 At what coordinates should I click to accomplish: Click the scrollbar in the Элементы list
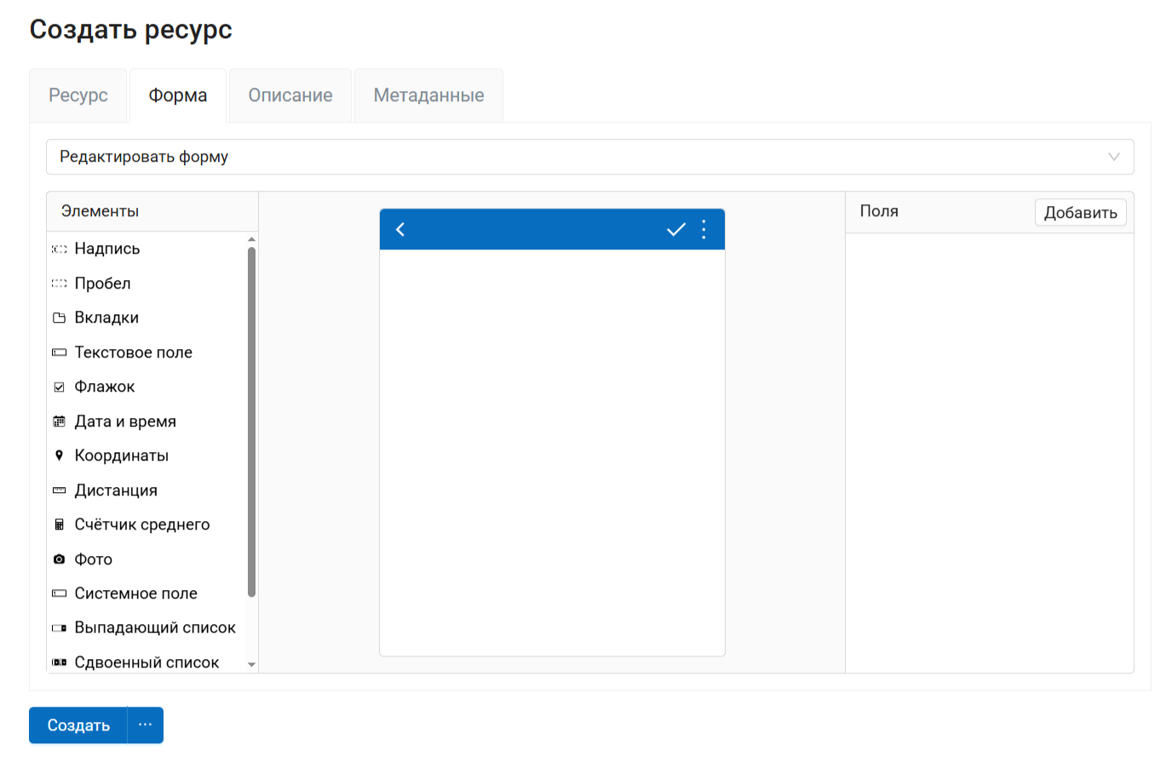click(251, 417)
